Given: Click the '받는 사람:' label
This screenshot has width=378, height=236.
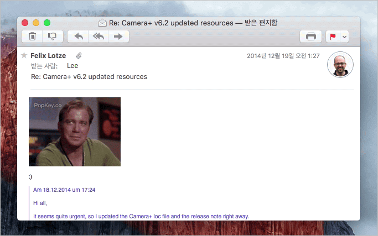Looking at the screenshot, I should 44,66.
